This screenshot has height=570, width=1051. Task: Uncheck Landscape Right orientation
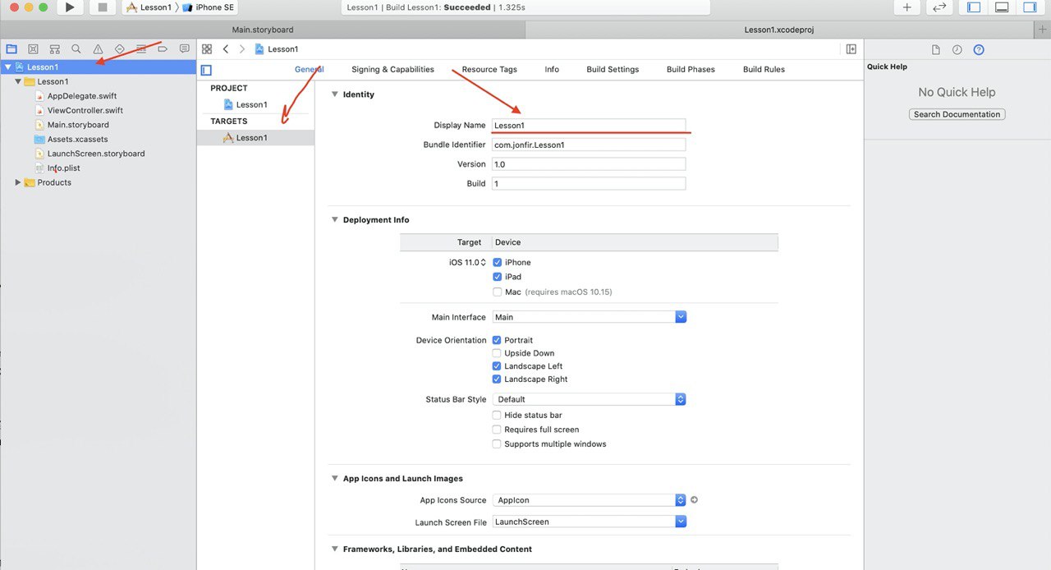point(497,379)
